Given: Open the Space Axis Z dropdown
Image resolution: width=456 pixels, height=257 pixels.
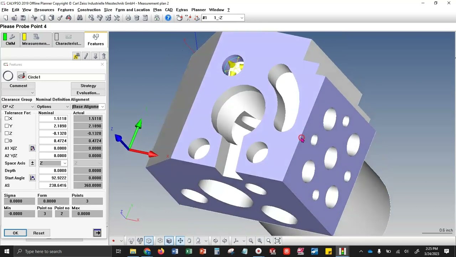Looking at the screenshot, I should pos(53,163).
